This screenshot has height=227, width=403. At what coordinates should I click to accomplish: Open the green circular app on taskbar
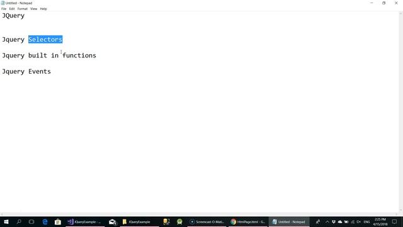(179, 222)
